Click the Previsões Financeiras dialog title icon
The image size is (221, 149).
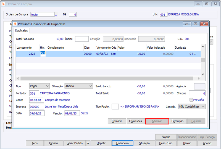point(15,24)
